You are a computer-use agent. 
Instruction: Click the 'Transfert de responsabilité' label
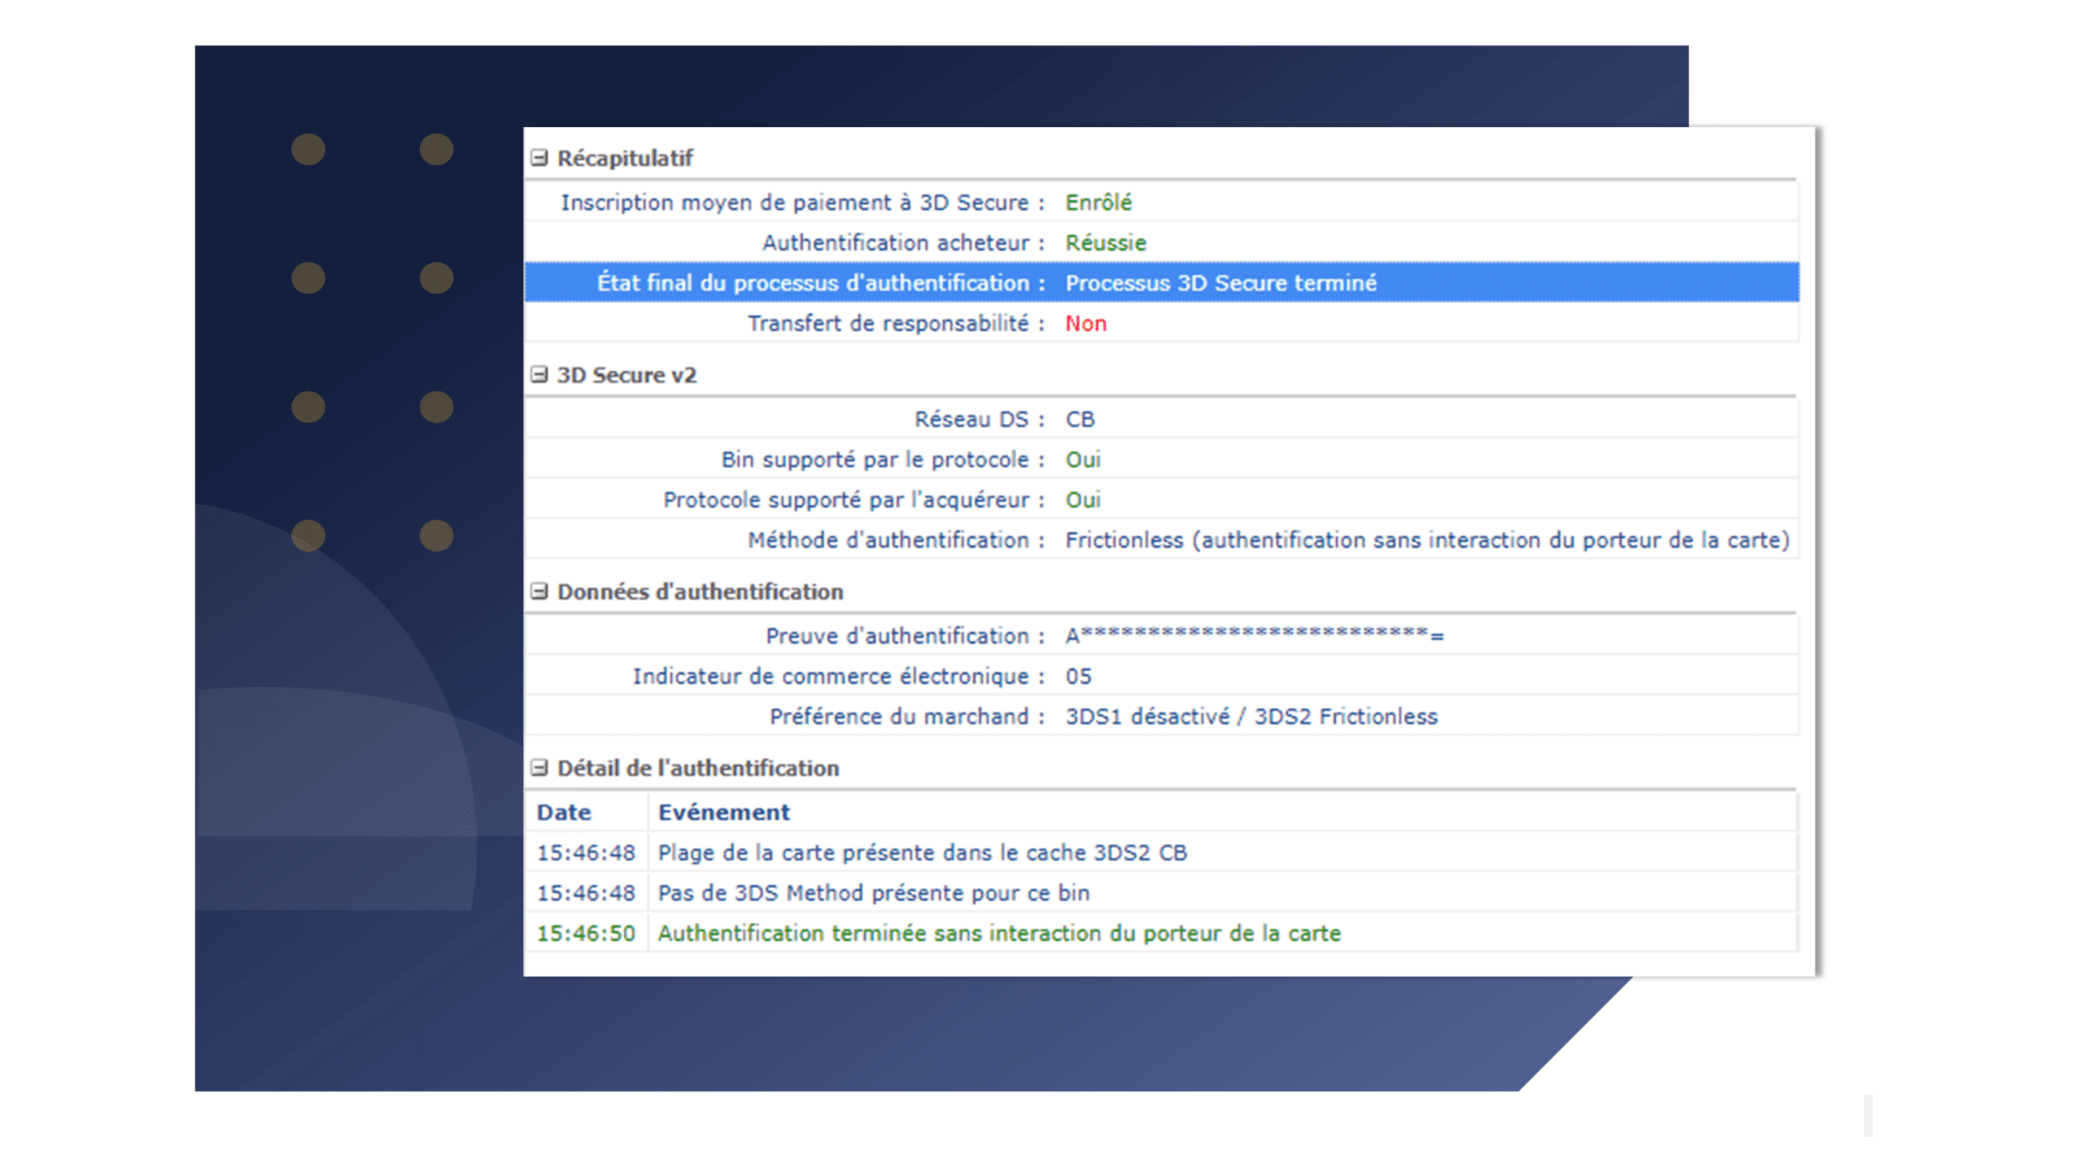pyautogui.click(x=896, y=323)
